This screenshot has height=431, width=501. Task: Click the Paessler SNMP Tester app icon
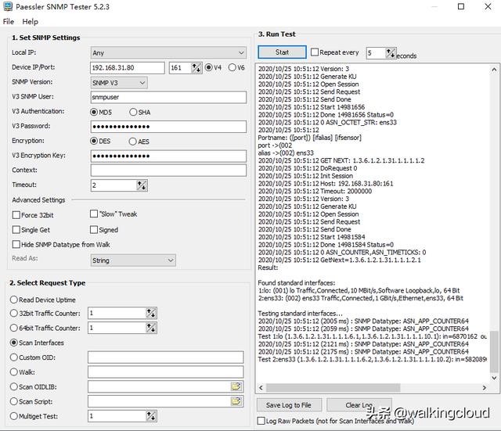tap(8, 6)
